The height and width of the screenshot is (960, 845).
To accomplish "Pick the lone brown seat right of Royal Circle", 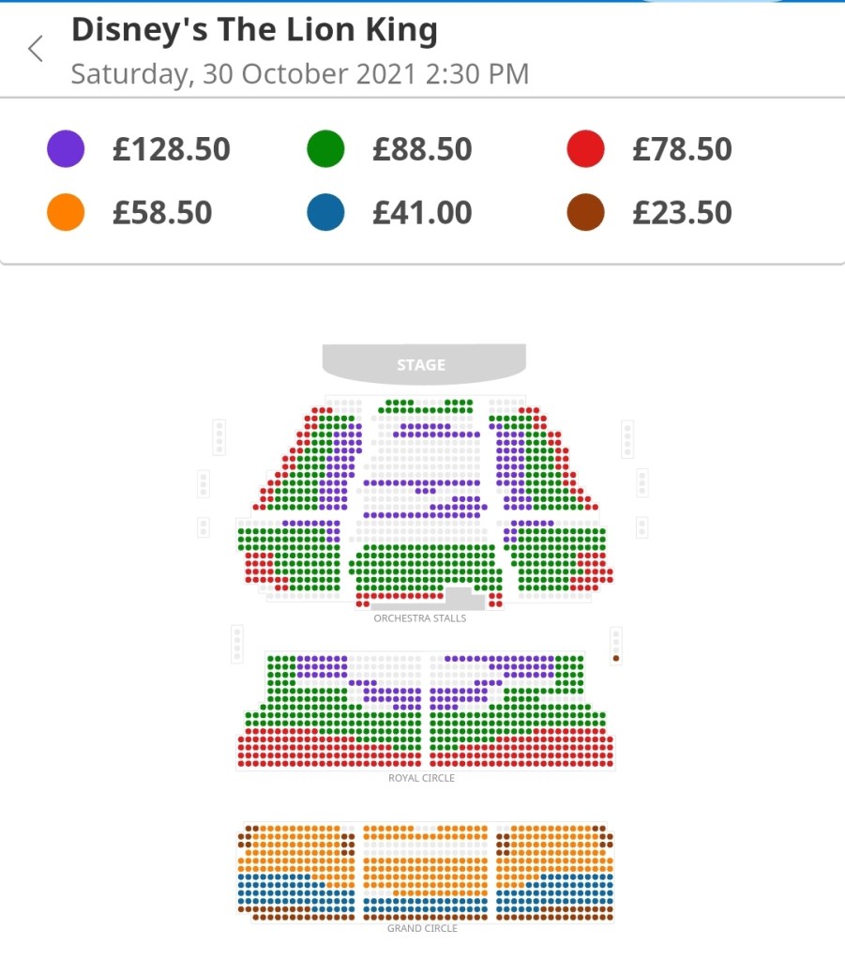I will pyautogui.click(x=616, y=659).
